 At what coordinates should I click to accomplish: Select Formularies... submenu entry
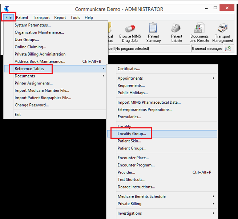point(162,117)
